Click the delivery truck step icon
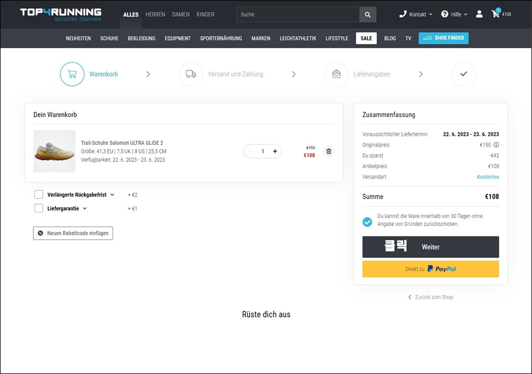 (191, 74)
